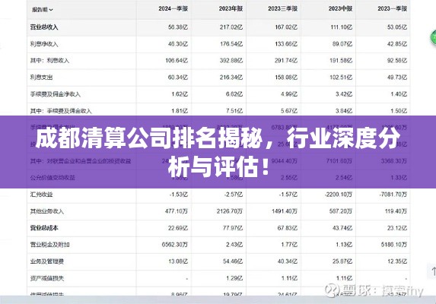Select 营业总收入 value 167.02亿

pos(286,27)
